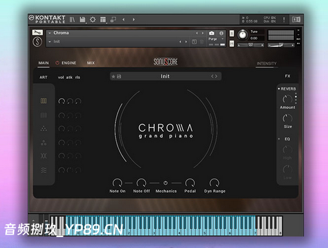Click the EQ Low knob
The height and width of the screenshot is (248, 328).
click(288, 170)
